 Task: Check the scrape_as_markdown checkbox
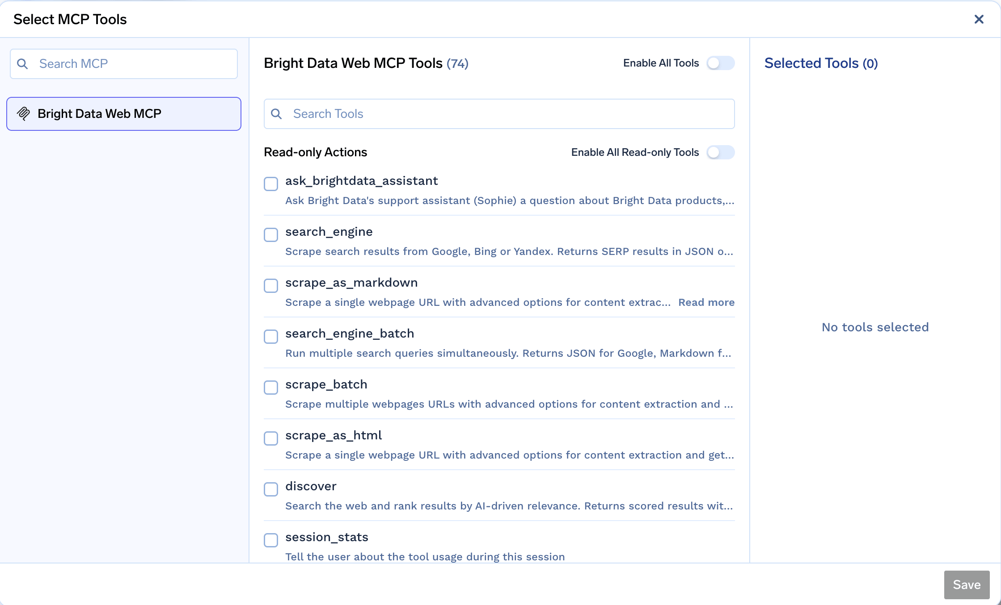271,285
